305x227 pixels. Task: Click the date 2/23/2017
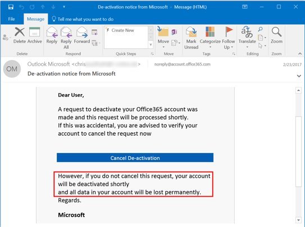[292, 64]
